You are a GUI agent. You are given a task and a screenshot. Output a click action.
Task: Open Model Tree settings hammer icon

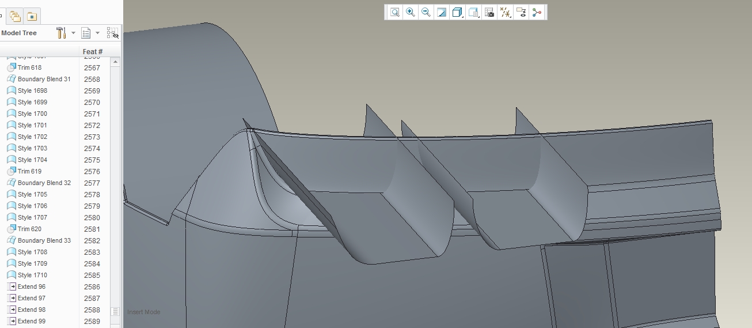pos(62,33)
